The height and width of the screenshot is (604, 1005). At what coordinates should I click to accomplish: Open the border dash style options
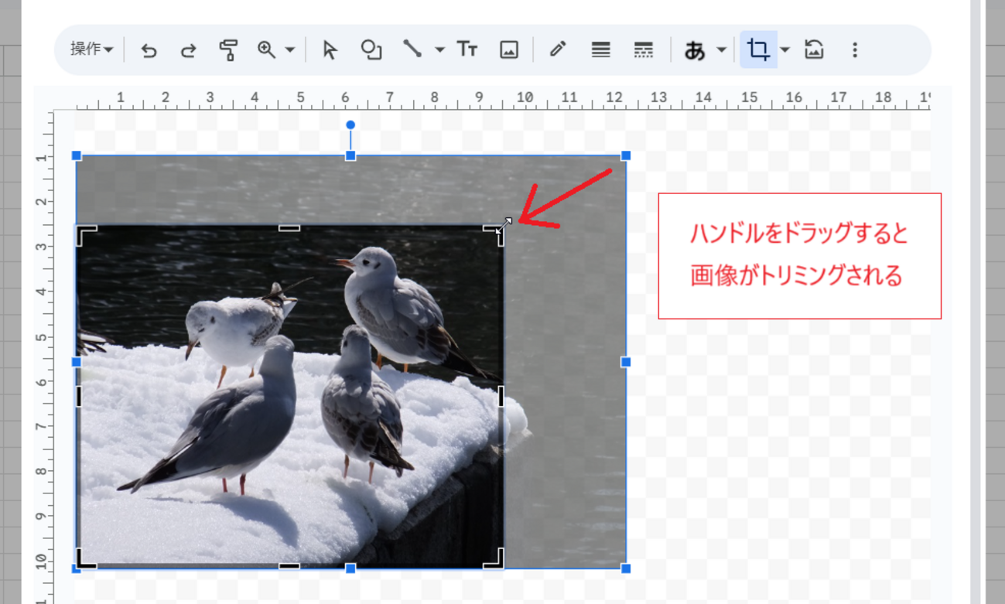pyautogui.click(x=642, y=49)
